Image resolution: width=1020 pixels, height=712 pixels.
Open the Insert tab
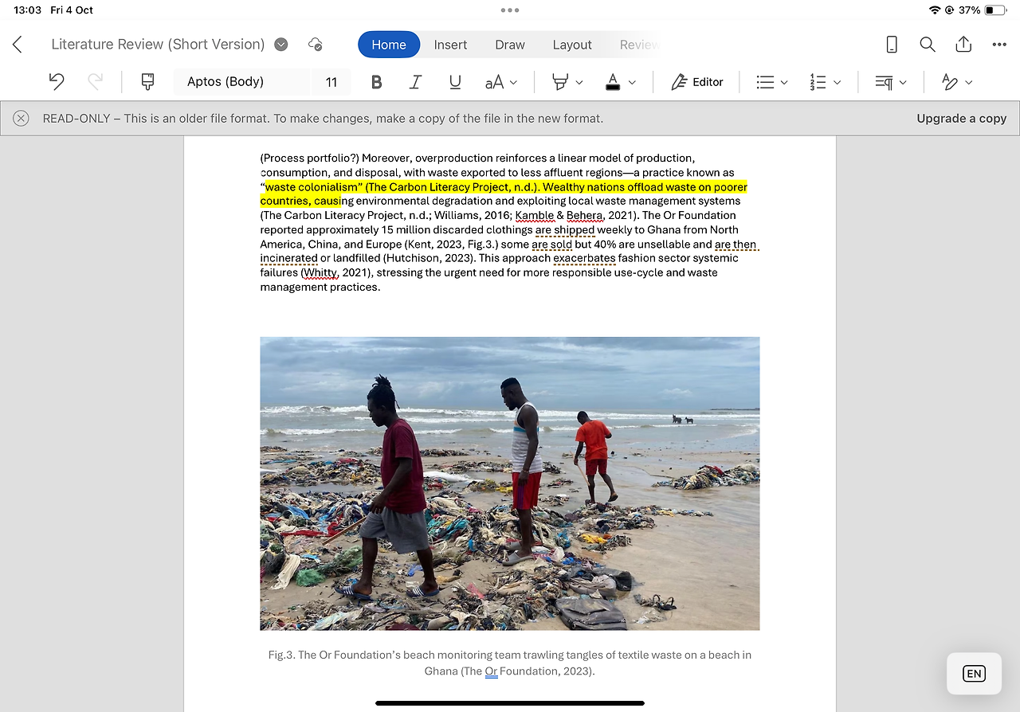click(x=450, y=45)
